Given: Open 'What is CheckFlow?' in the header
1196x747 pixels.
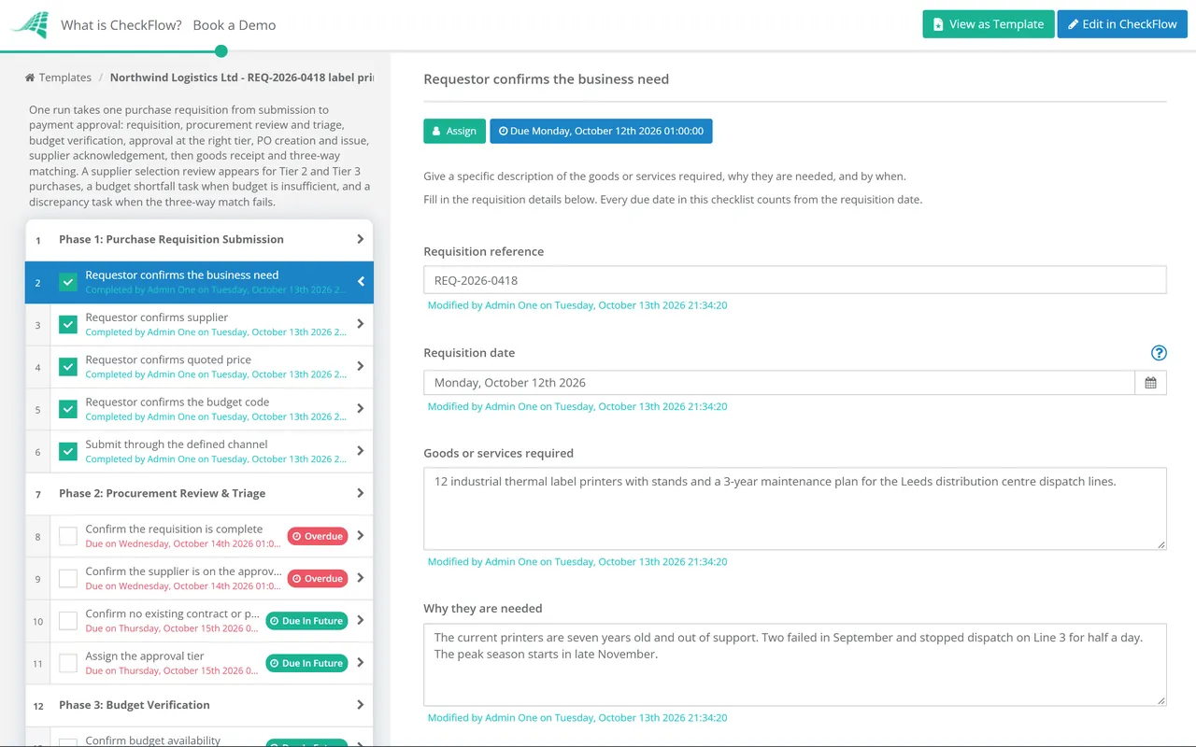Looking at the screenshot, I should 121,25.
